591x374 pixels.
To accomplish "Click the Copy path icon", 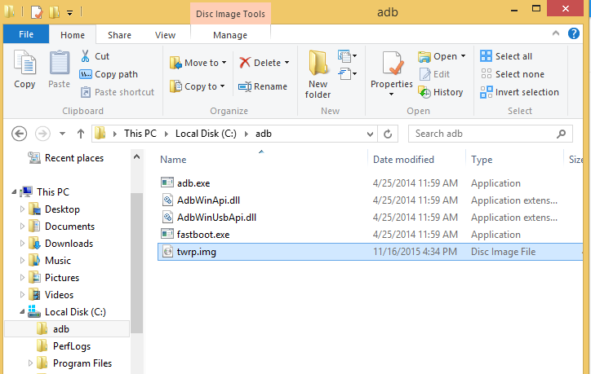I will pyautogui.click(x=86, y=74).
